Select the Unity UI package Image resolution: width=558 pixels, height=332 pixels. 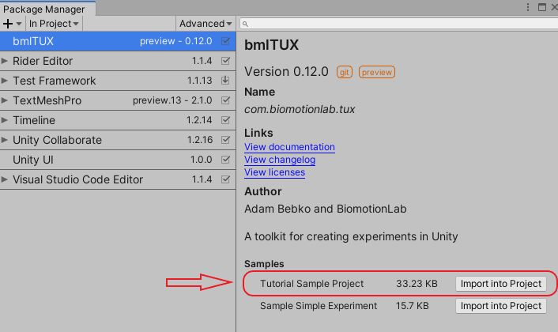coord(118,160)
